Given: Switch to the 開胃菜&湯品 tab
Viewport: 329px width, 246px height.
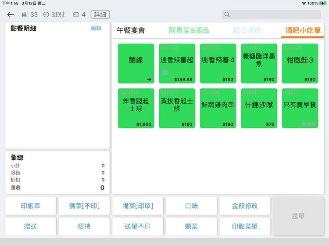Looking at the screenshot, I should [x=189, y=30].
